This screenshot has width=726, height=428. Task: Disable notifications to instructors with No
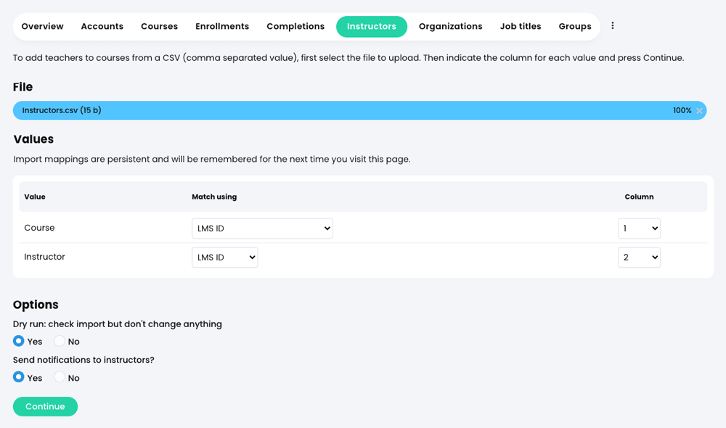pyautogui.click(x=59, y=377)
